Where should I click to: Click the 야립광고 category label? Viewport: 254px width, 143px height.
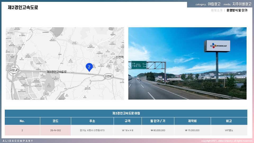pos(214,4)
